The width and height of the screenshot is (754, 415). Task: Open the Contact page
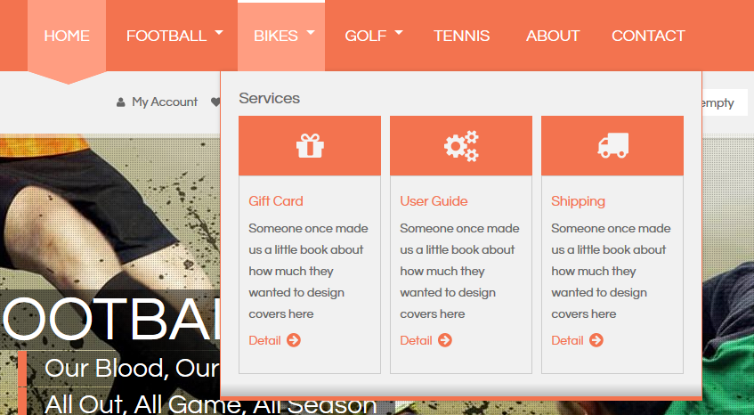pyautogui.click(x=648, y=36)
